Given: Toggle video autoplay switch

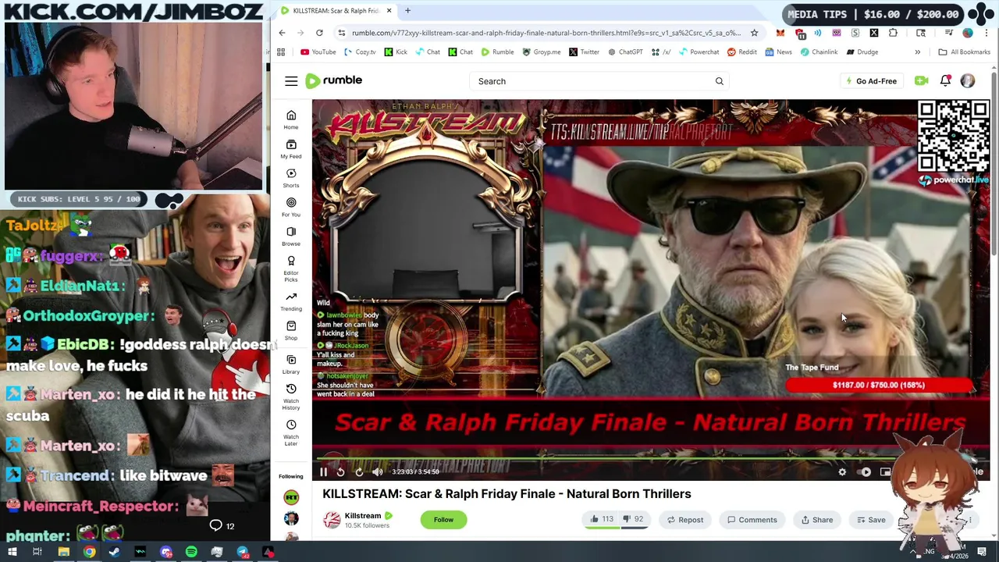Looking at the screenshot, I should coord(865,471).
